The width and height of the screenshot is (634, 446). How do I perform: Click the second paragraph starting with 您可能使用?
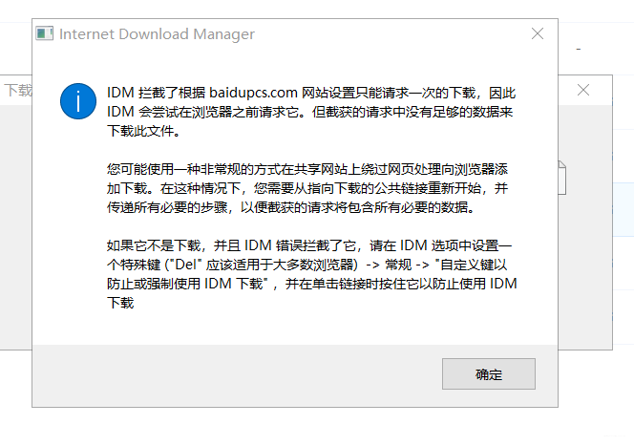[307, 188]
